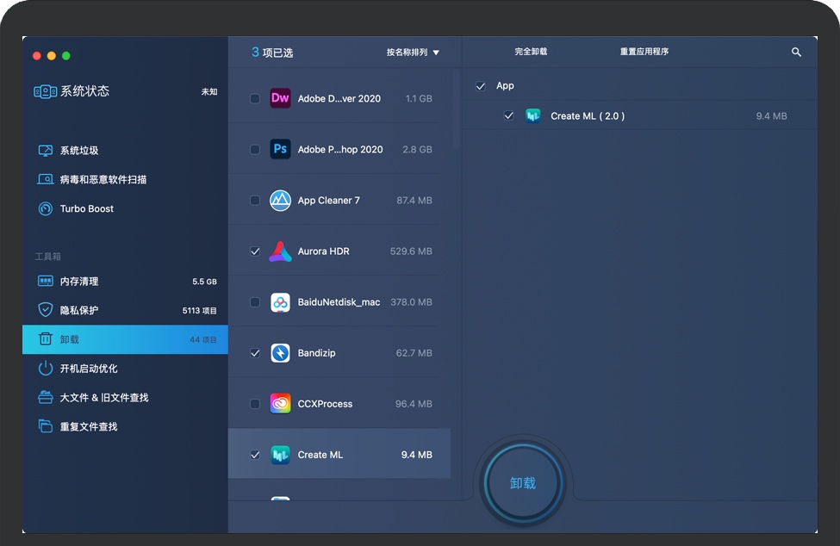Click the 未知 status label
The height and width of the screenshot is (546, 840).
[x=209, y=91]
